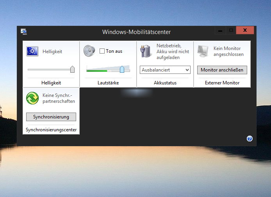The image size is (271, 197).
Task: Click the Akkustatus footer label
Action: click(165, 83)
